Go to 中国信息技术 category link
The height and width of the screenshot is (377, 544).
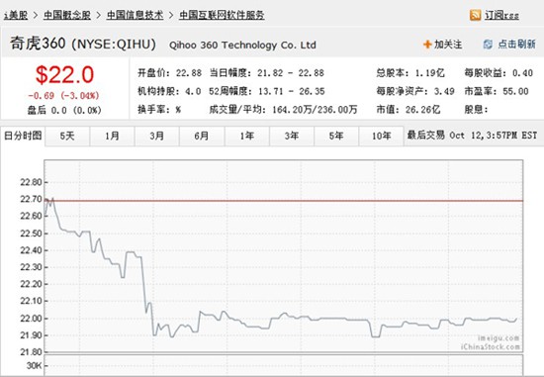(135, 15)
